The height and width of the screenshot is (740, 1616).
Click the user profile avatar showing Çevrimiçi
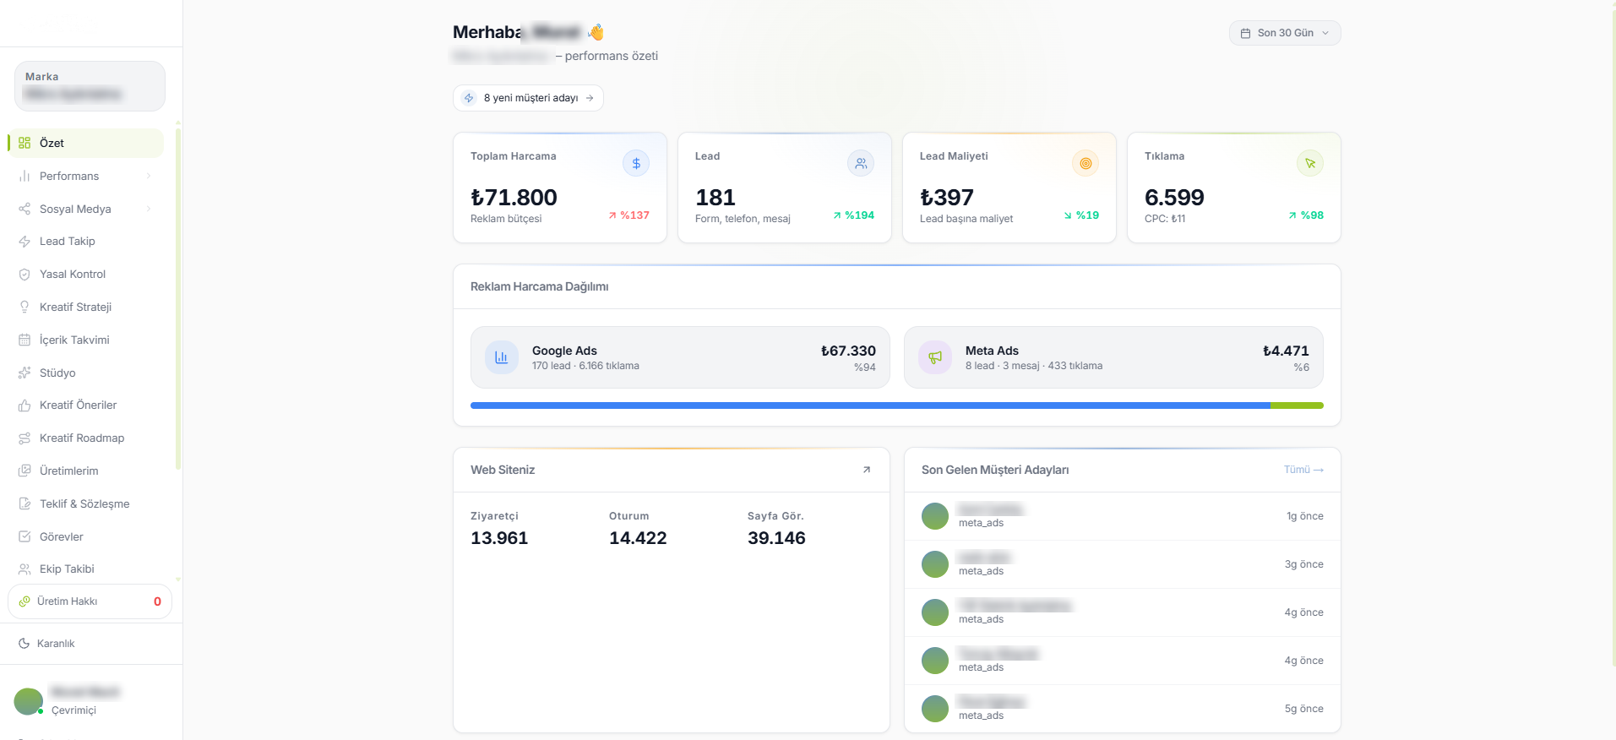click(x=29, y=701)
